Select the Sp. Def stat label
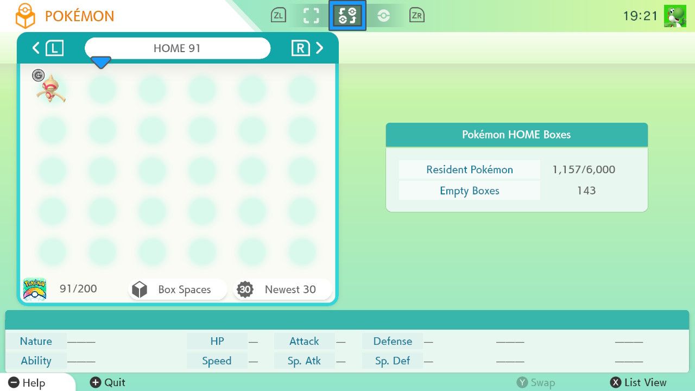The height and width of the screenshot is (391, 695). pyautogui.click(x=393, y=361)
